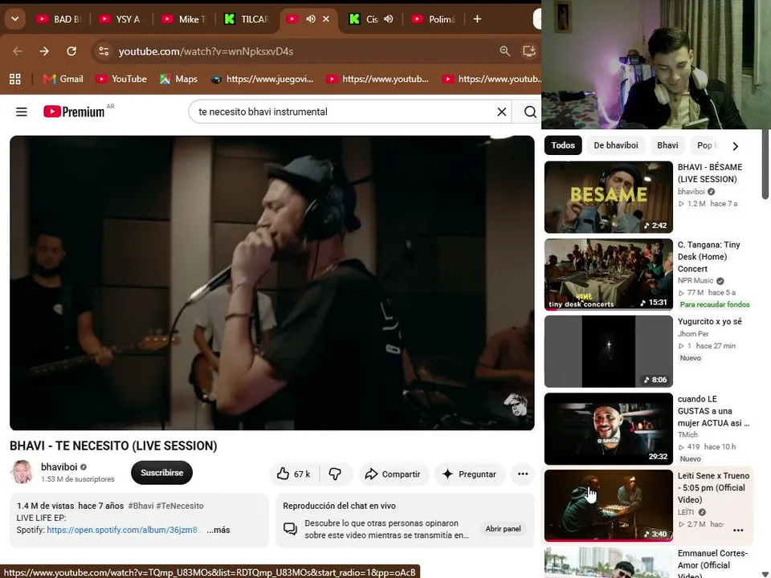Open the YouTube bookmark

[121, 79]
